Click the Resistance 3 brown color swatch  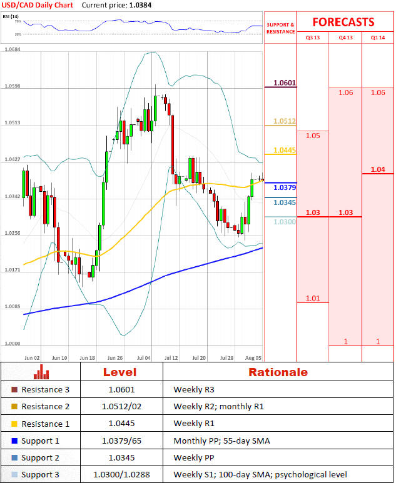(x=14, y=390)
